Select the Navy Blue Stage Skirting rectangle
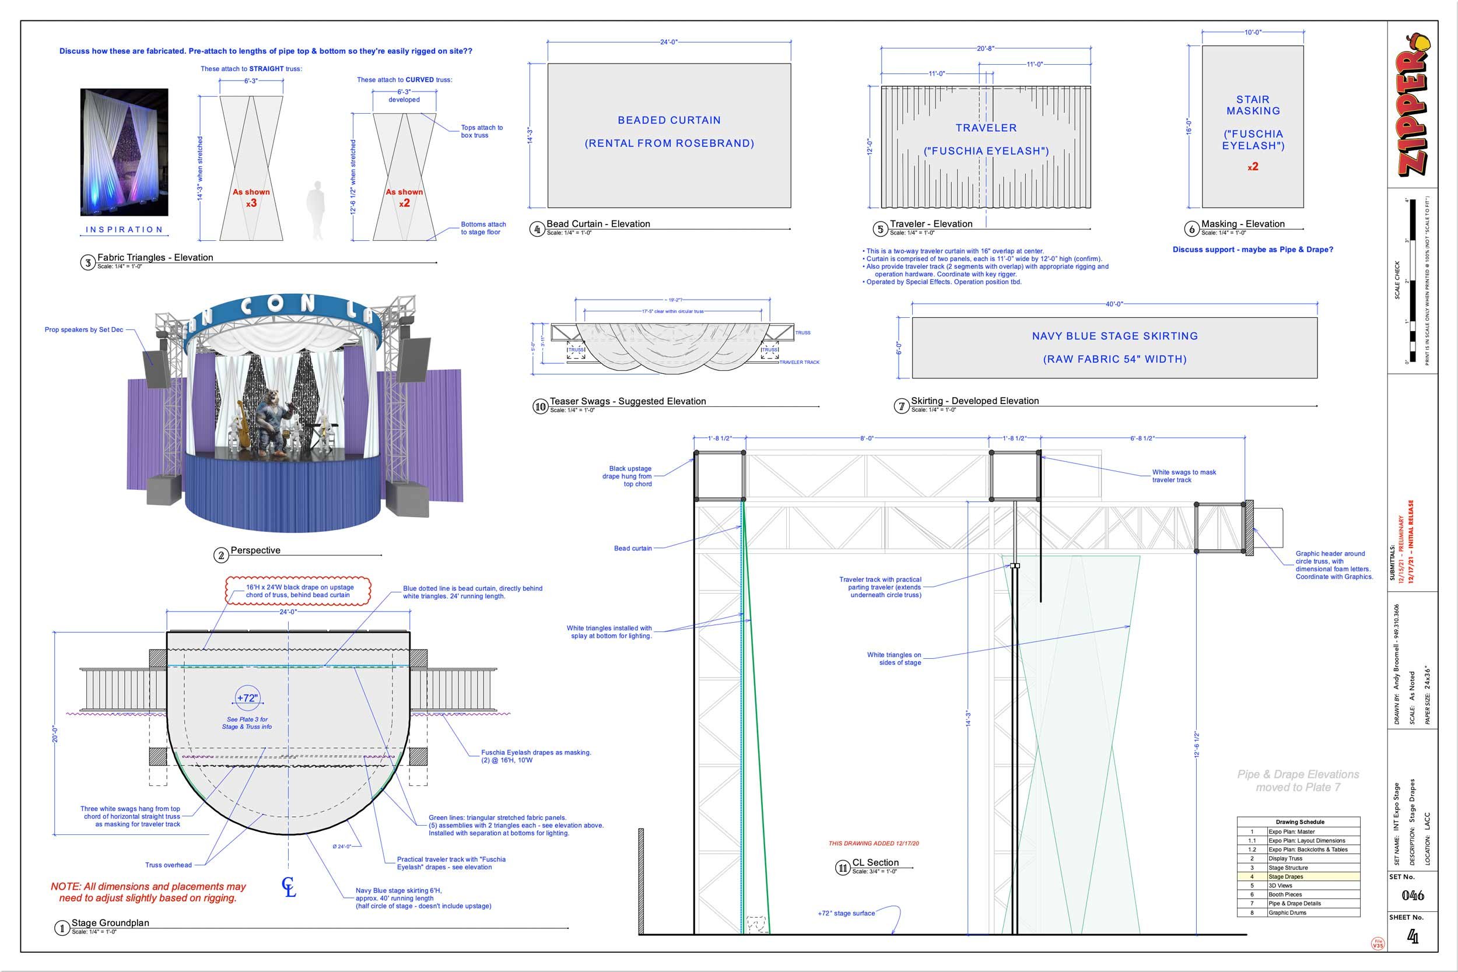 click(x=1114, y=348)
